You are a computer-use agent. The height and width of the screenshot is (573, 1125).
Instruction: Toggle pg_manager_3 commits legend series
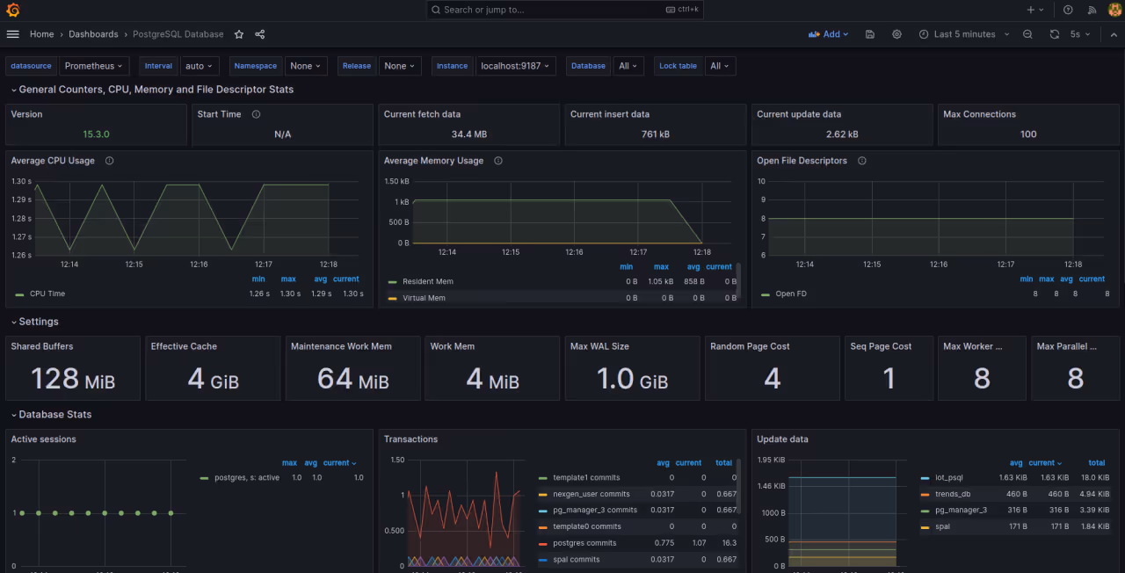click(x=595, y=510)
